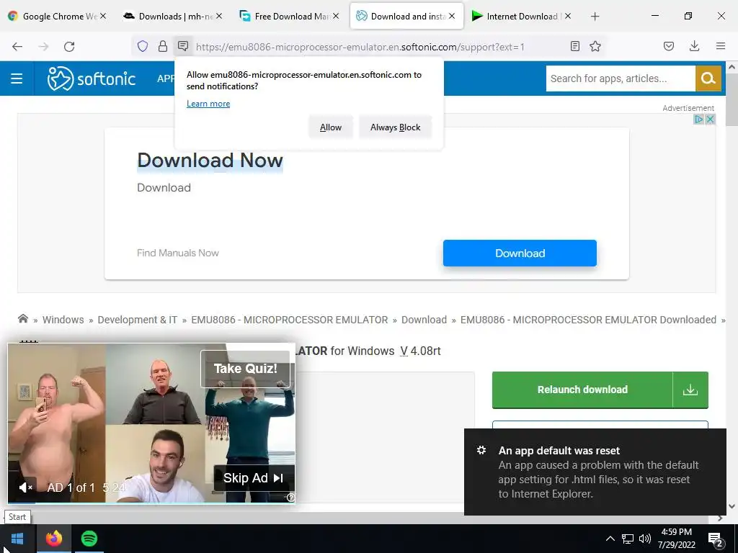Switch to the Downloads | mh-n tab
The height and width of the screenshot is (553, 738).
tap(172, 17)
